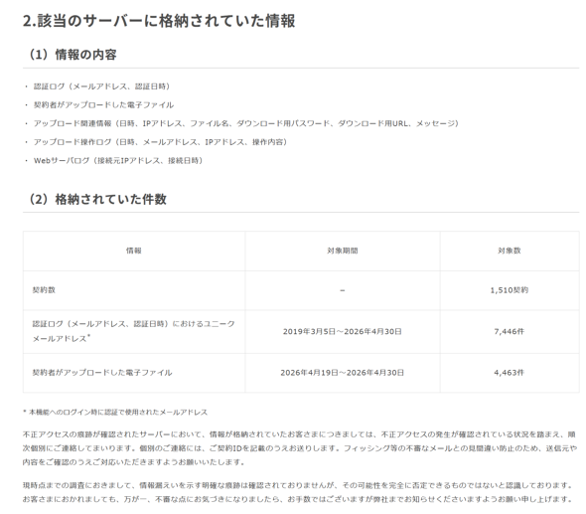Click the 情報 table column header
The width and height of the screenshot is (586, 514).
pyautogui.click(x=134, y=251)
